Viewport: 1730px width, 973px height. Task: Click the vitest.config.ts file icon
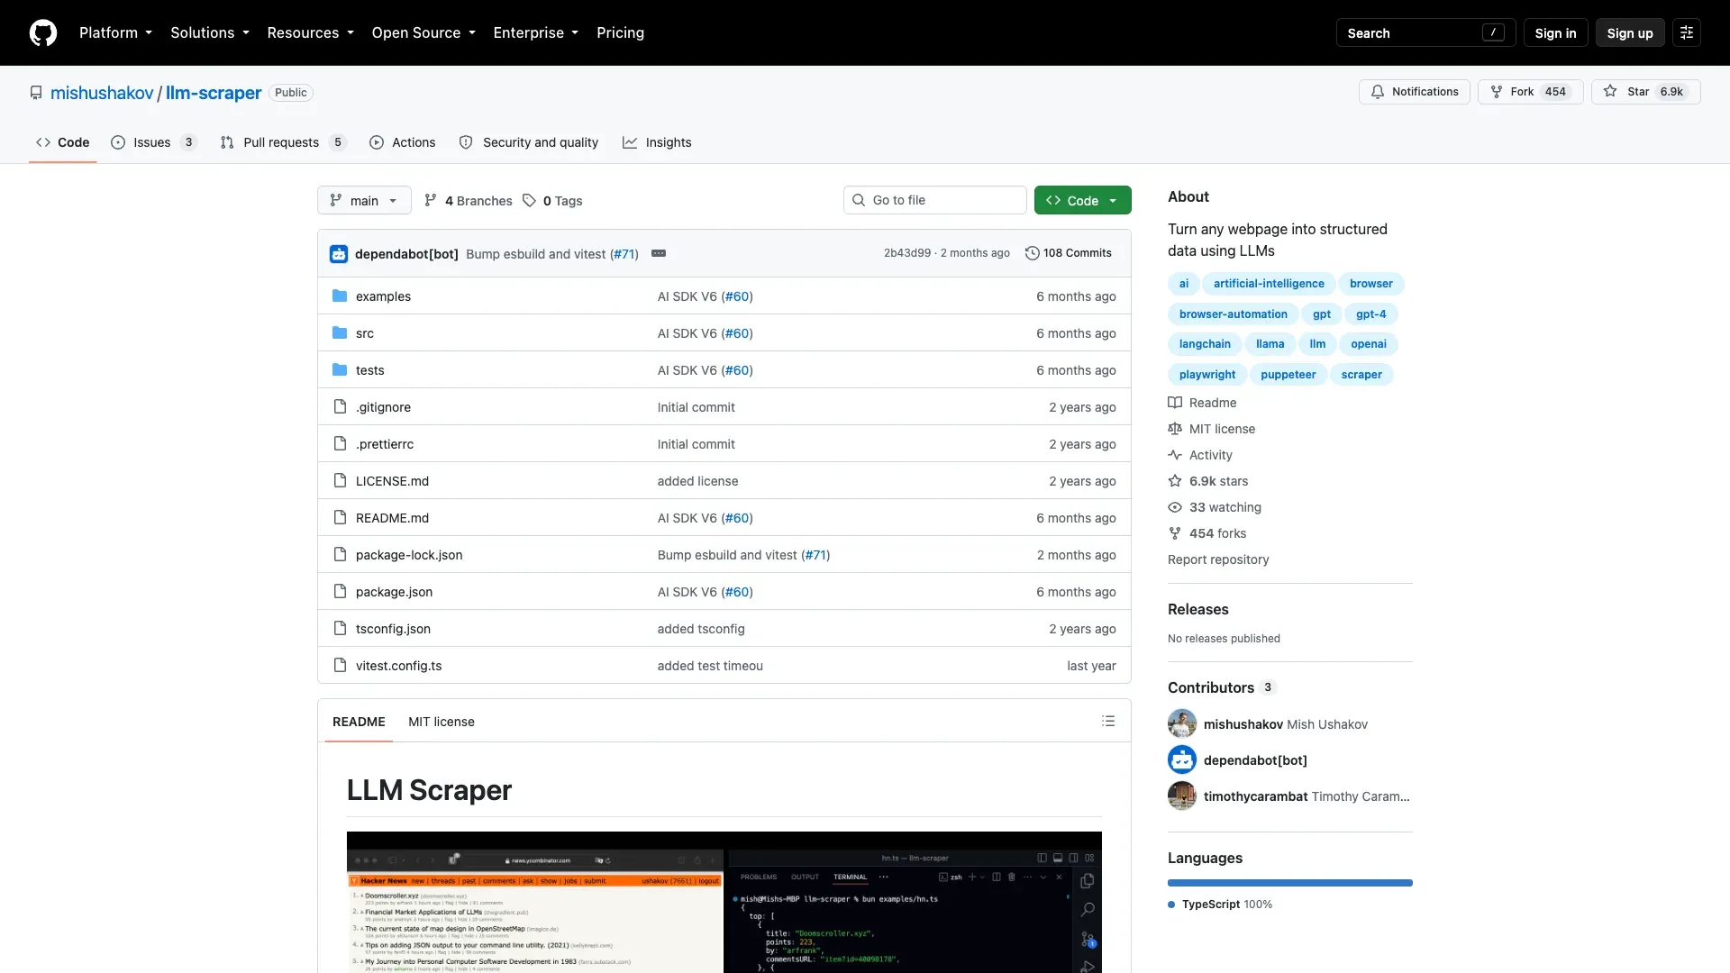point(340,666)
